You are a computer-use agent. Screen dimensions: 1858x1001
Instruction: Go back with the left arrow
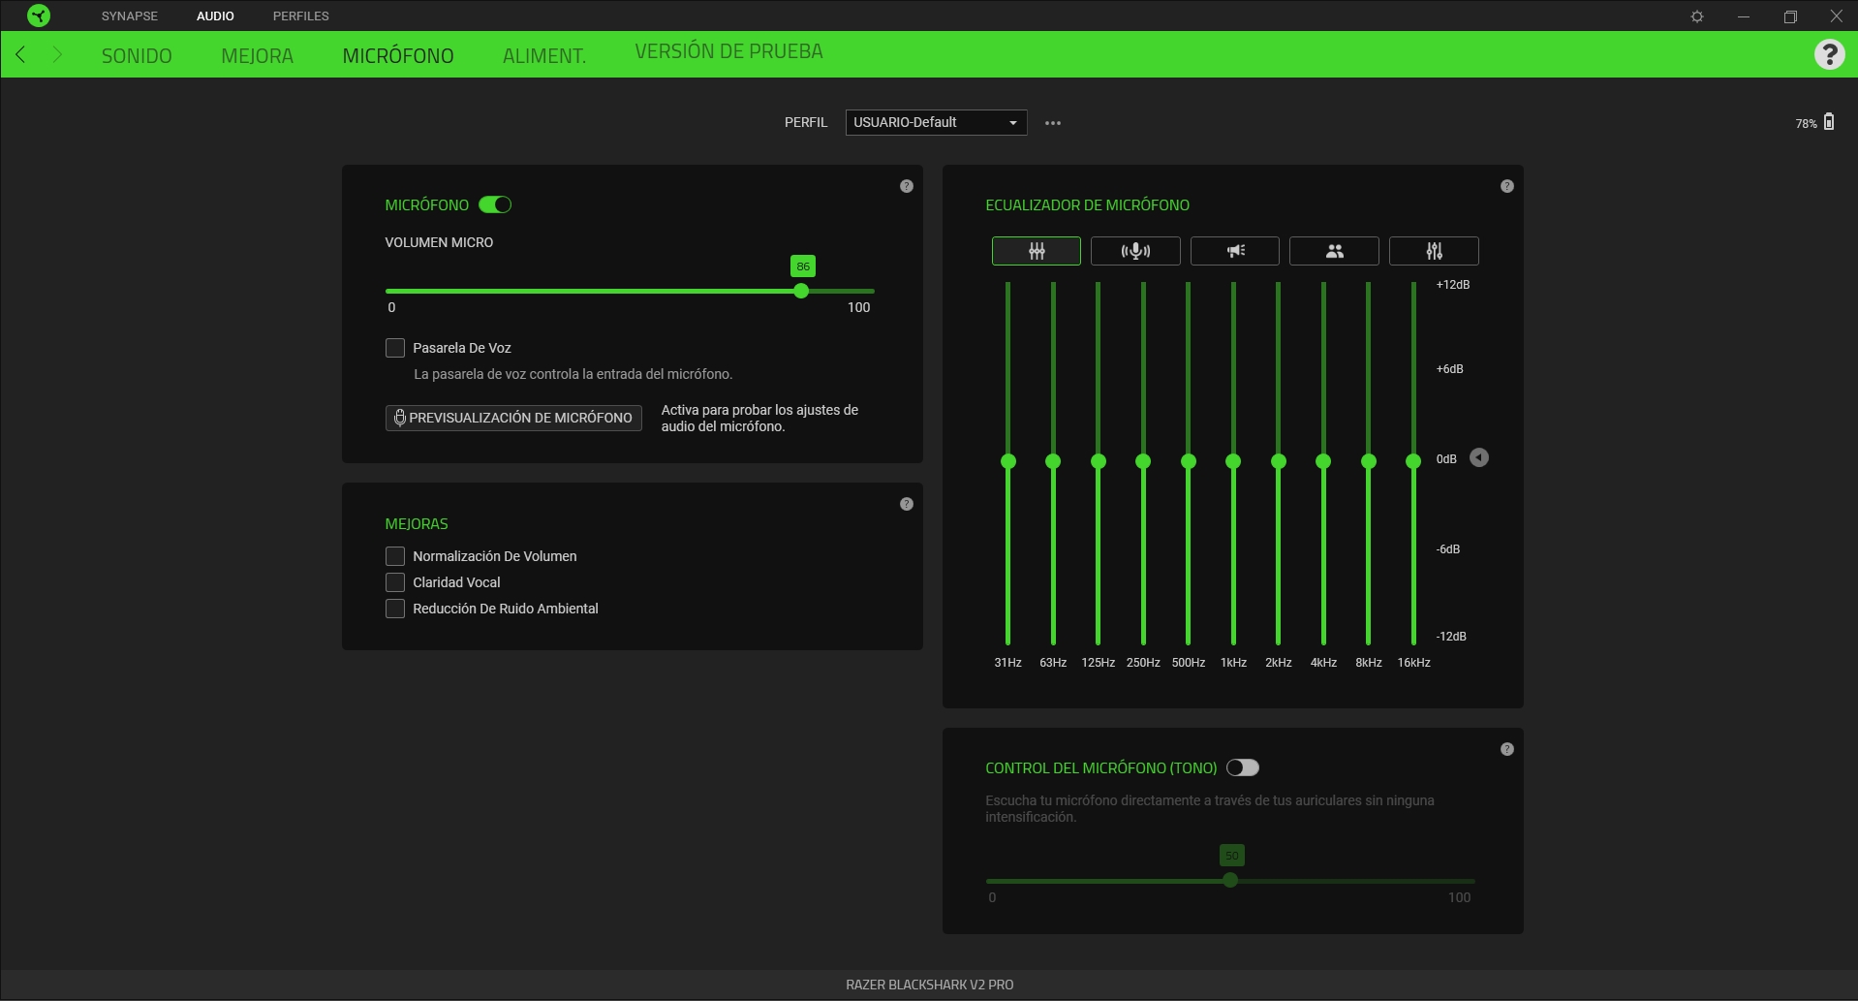pyautogui.click(x=20, y=54)
